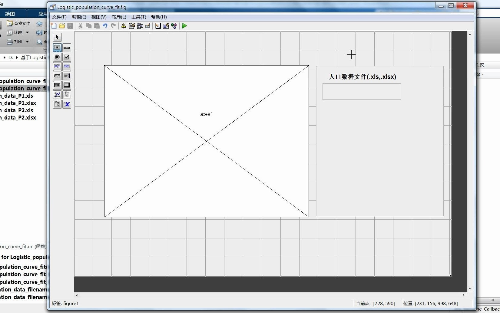The width and height of the screenshot is (500, 313).
Task: Select the Axes tool in the palette
Action: tap(57, 95)
